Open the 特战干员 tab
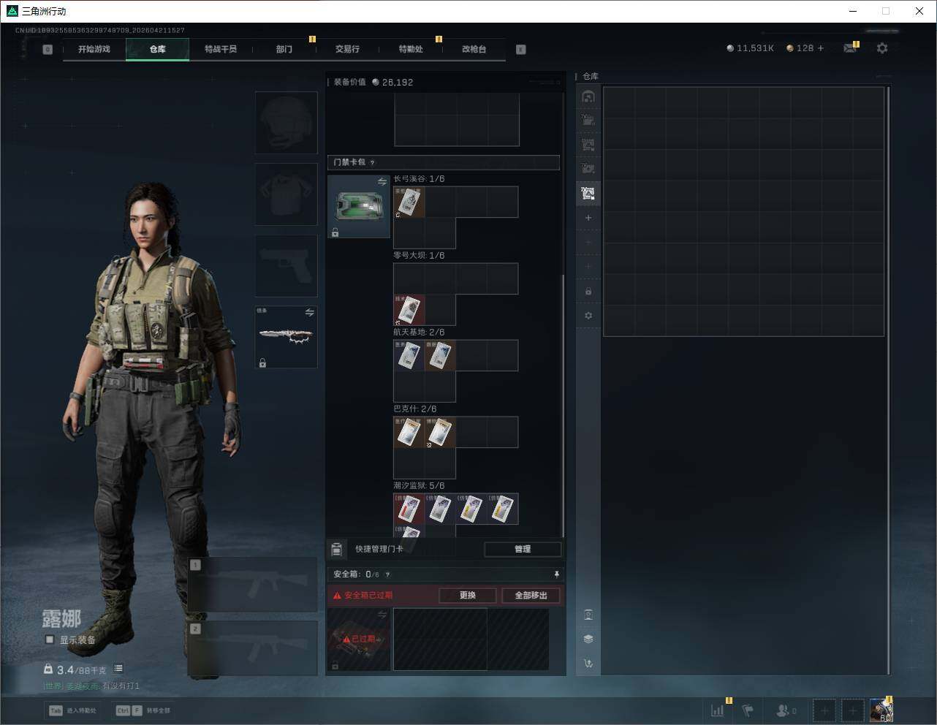The width and height of the screenshot is (937, 725). tap(221, 49)
